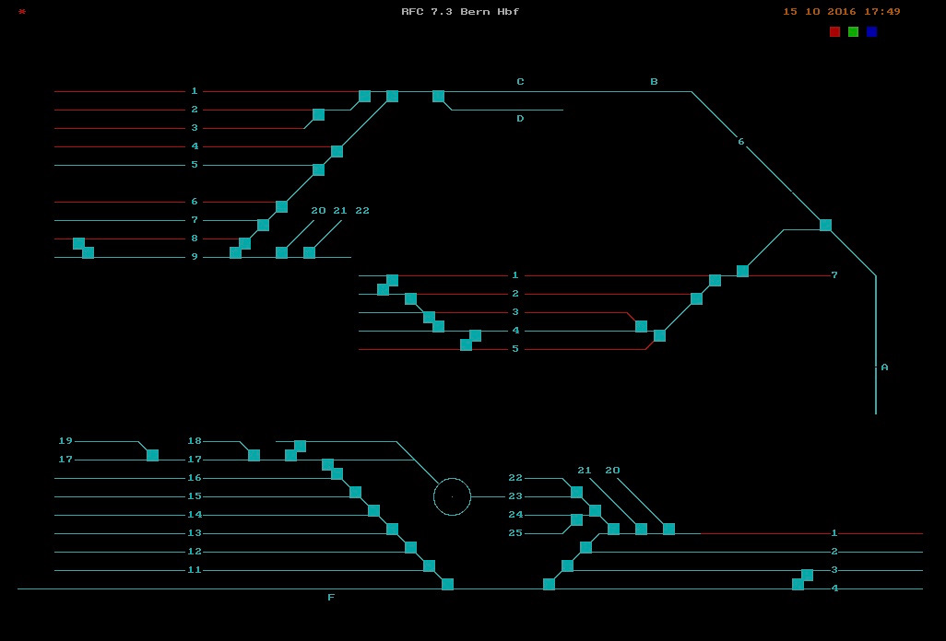Image resolution: width=946 pixels, height=641 pixels.
Task: Toggle the switch at the end of lower track 24
Action: click(577, 520)
